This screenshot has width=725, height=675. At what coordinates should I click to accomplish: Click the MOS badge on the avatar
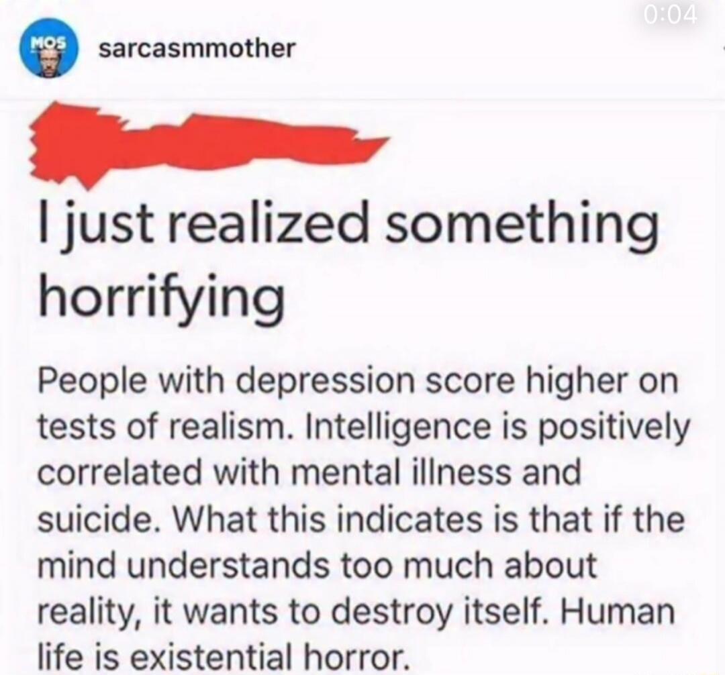48,42
